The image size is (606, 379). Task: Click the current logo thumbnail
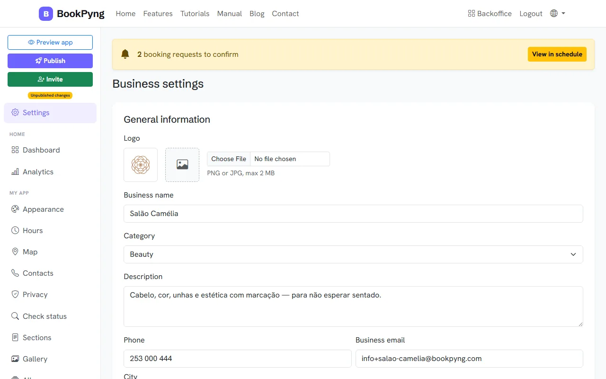(141, 165)
